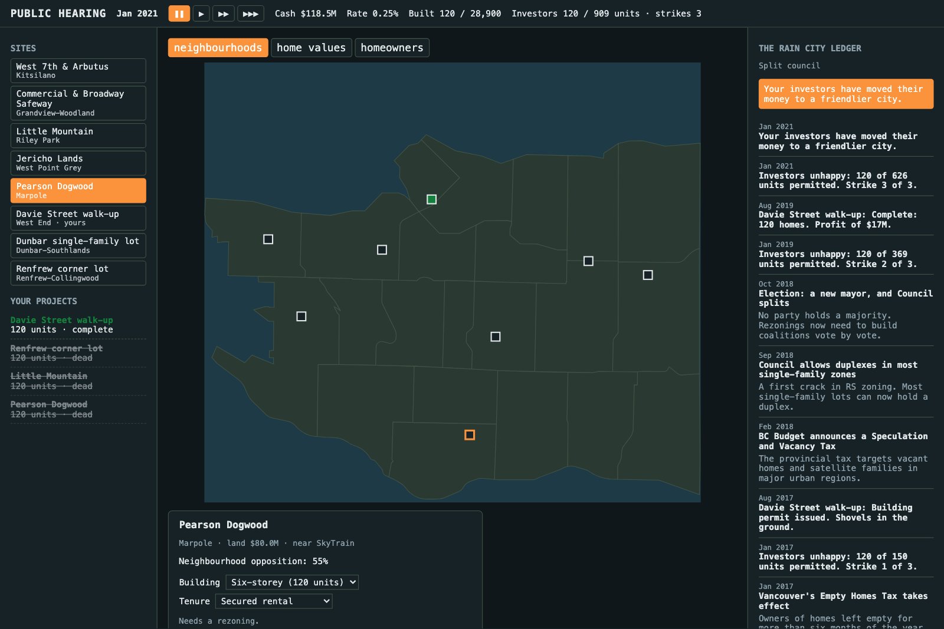Select the West 7th & Arbutus site

coord(78,71)
